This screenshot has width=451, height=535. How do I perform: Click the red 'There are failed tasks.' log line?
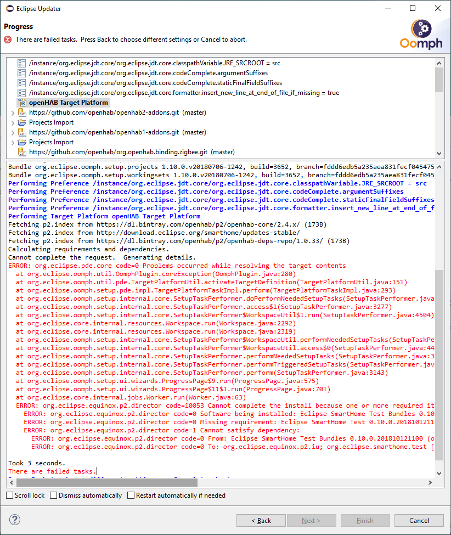coord(52,471)
